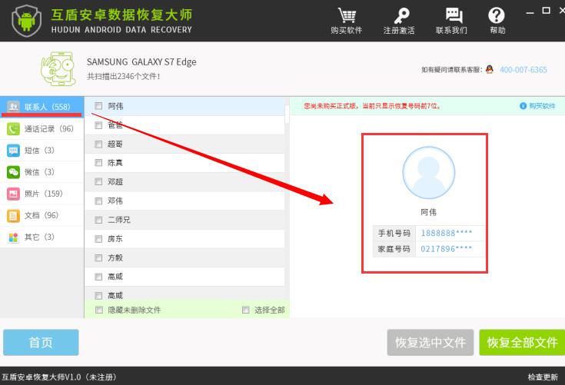This screenshot has height=385, width=565.
Task: Click the green 恢复全部文件 button
Action: (x=522, y=342)
